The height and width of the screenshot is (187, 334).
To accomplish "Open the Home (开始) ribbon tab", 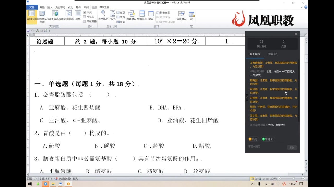I will click(x=42, y=7).
